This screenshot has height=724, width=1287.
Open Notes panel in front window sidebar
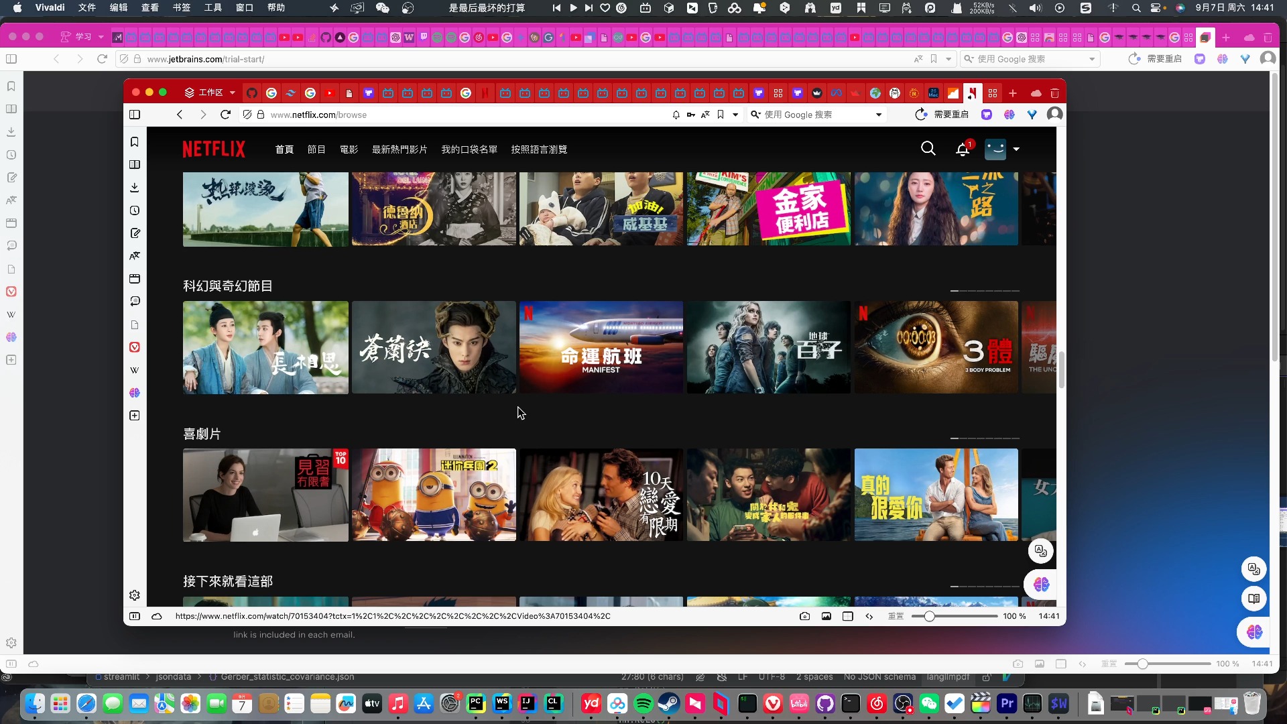135,233
